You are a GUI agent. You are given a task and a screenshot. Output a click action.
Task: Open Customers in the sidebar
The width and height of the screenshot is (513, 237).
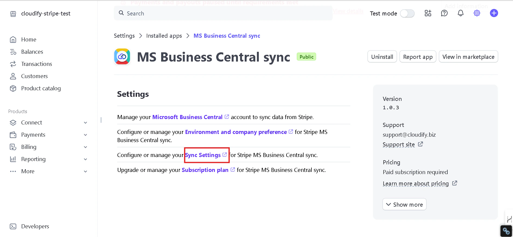(x=34, y=76)
